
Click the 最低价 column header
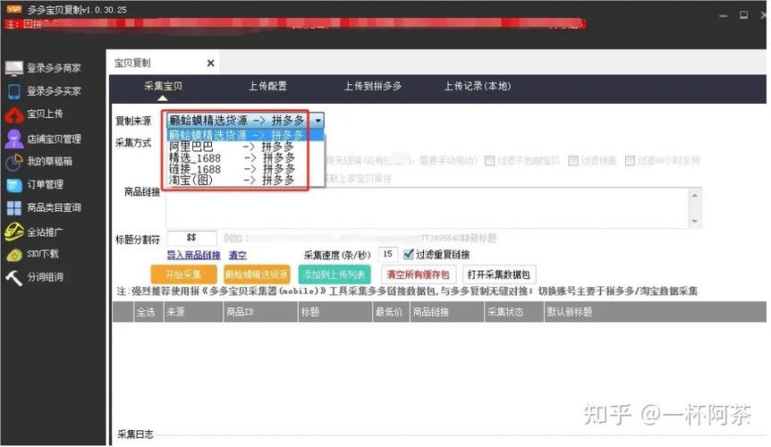391,312
